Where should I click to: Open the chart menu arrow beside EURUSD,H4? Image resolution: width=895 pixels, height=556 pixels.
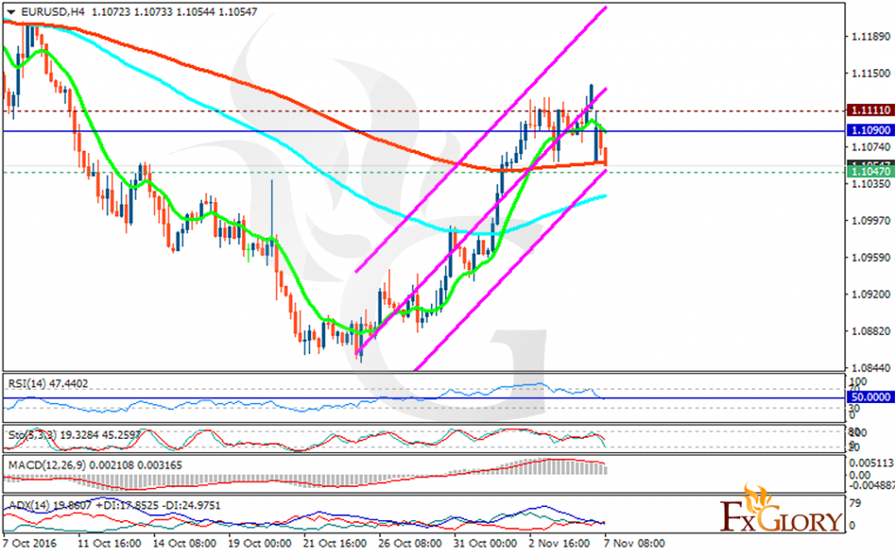click(10, 12)
